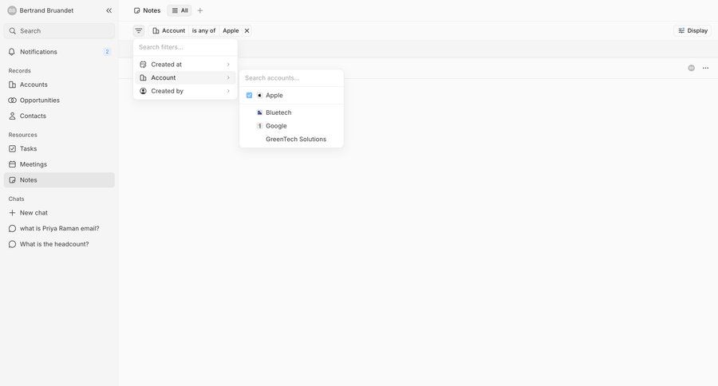Image resolution: width=718 pixels, height=386 pixels.
Task: Uncheck the Apple checkbox
Action: (x=249, y=95)
